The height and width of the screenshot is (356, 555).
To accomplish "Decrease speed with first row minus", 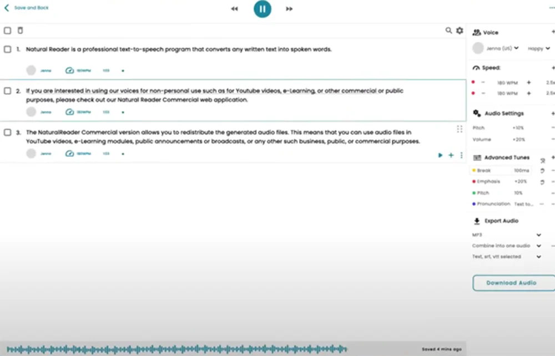I will pos(483,83).
